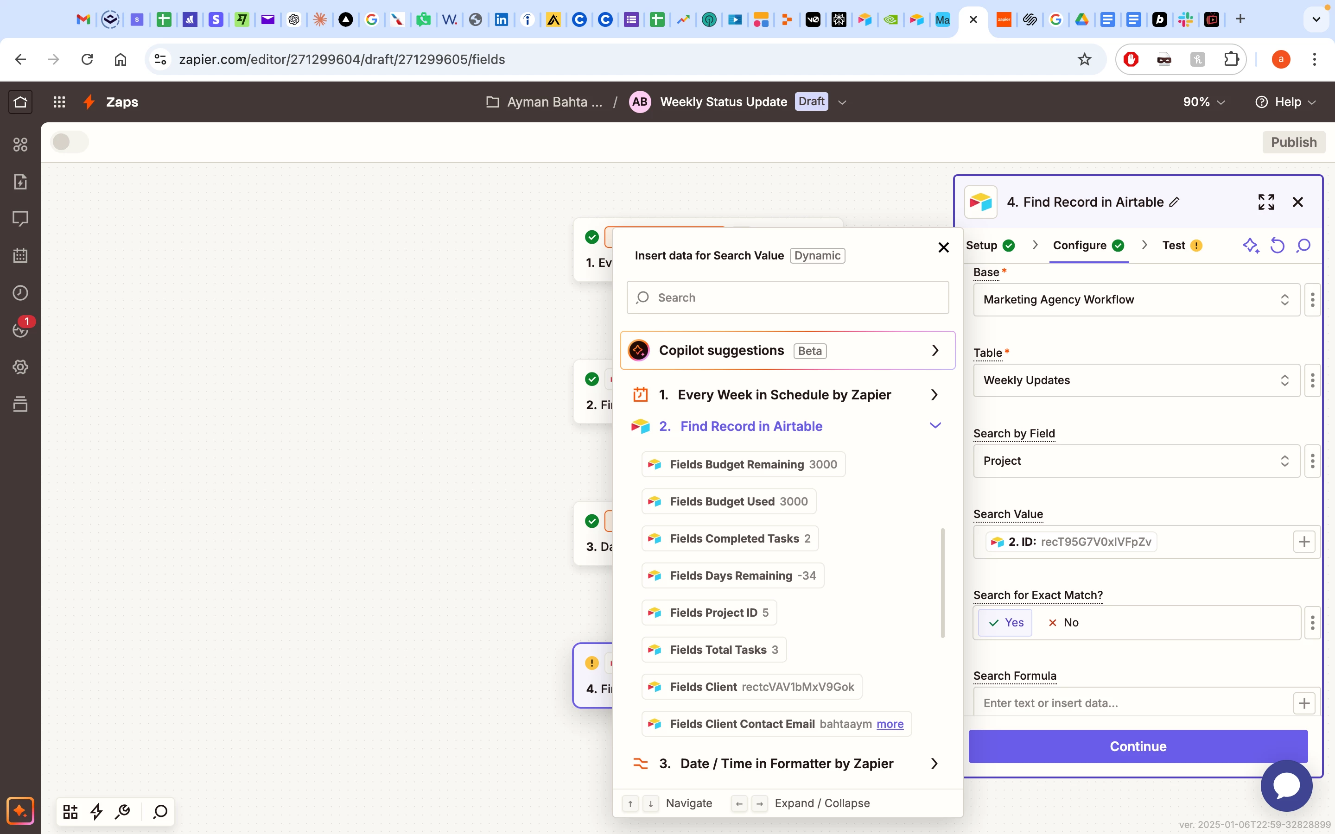
Task: Collapse the 2. Find Record in Airtable section
Action: pos(934,426)
